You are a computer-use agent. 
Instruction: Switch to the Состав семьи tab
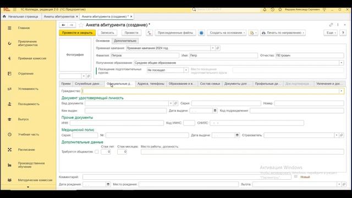coord(210,84)
